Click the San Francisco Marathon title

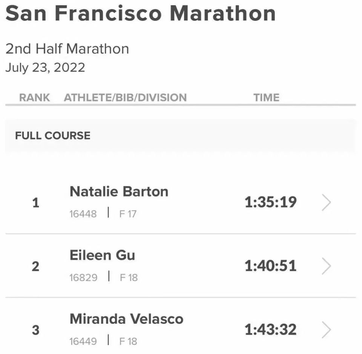point(140,13)
